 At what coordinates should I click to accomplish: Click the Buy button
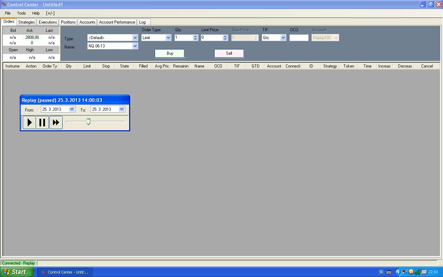tap(170, 53)
